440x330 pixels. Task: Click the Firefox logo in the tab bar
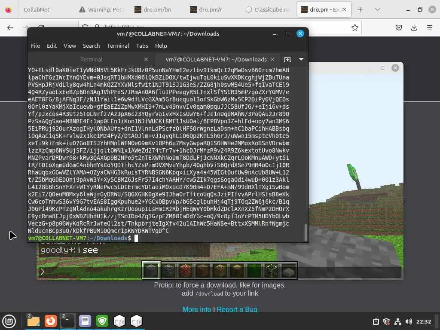(9, 9)
